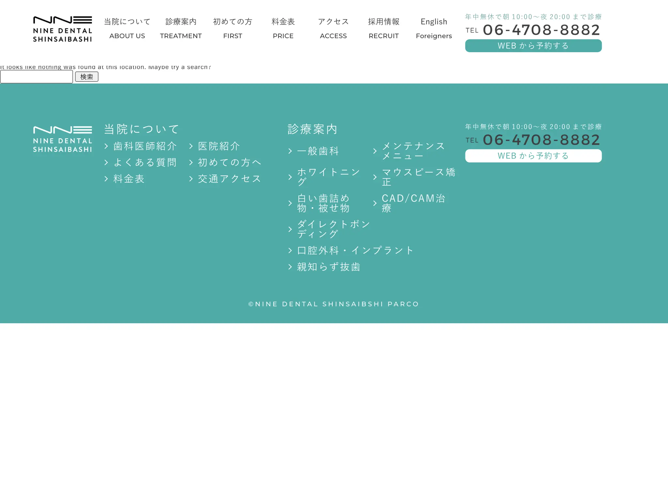Image resolution: width=668 pixels, height=501 pixels.
Task: Open the footer 医院紹介 link
Action: [219, 146]
